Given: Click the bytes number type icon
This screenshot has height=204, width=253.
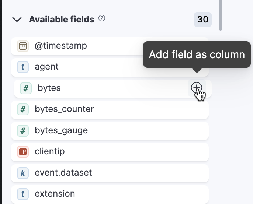Looking at the screenshot, I should (x=26, y=88).
